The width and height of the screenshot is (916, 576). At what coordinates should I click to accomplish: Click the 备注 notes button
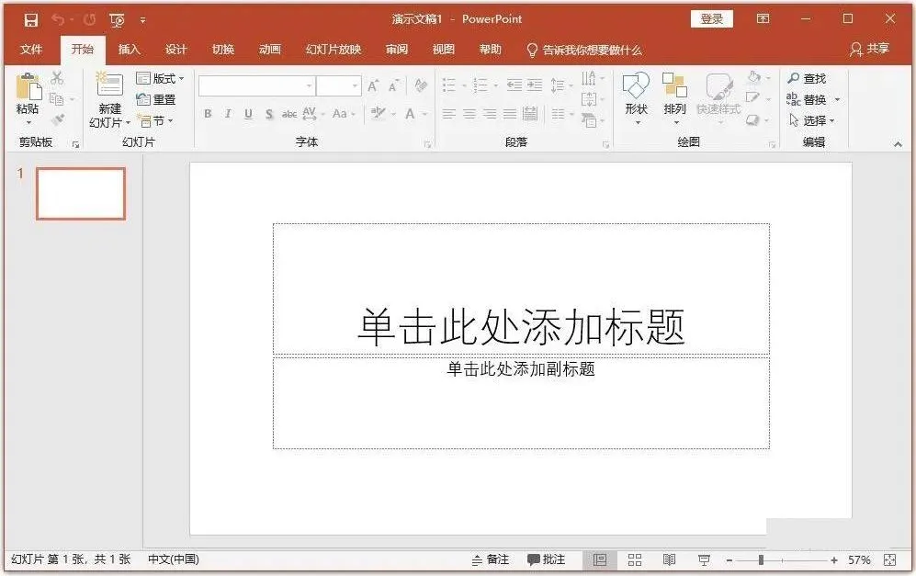coord(491,559)
